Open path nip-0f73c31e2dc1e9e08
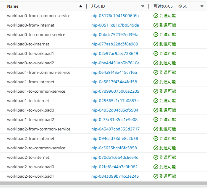 point(114,120)
